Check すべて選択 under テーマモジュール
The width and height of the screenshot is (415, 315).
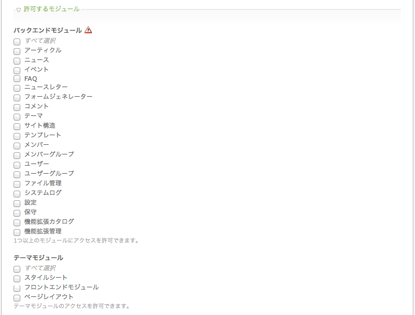point(17,269)
